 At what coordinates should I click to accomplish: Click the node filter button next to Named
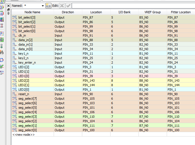[x=48, y=6]
